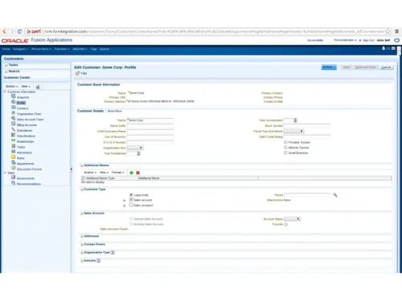Toggle the Sales account checkbox

(131, 200)
